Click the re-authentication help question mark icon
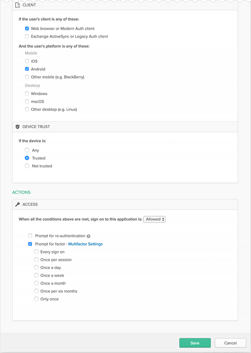 [x=89, y=236]
